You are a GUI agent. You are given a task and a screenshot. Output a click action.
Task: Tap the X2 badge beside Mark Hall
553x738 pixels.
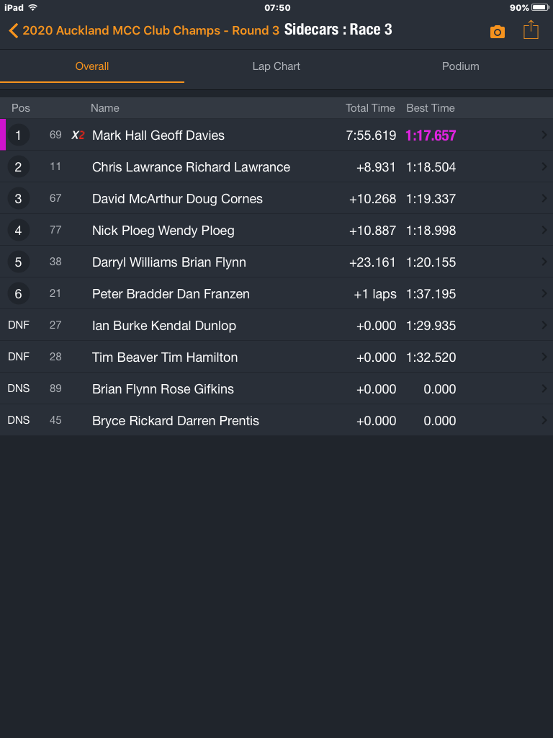78,135
